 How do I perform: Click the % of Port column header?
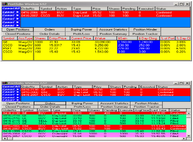click(168, 38)
